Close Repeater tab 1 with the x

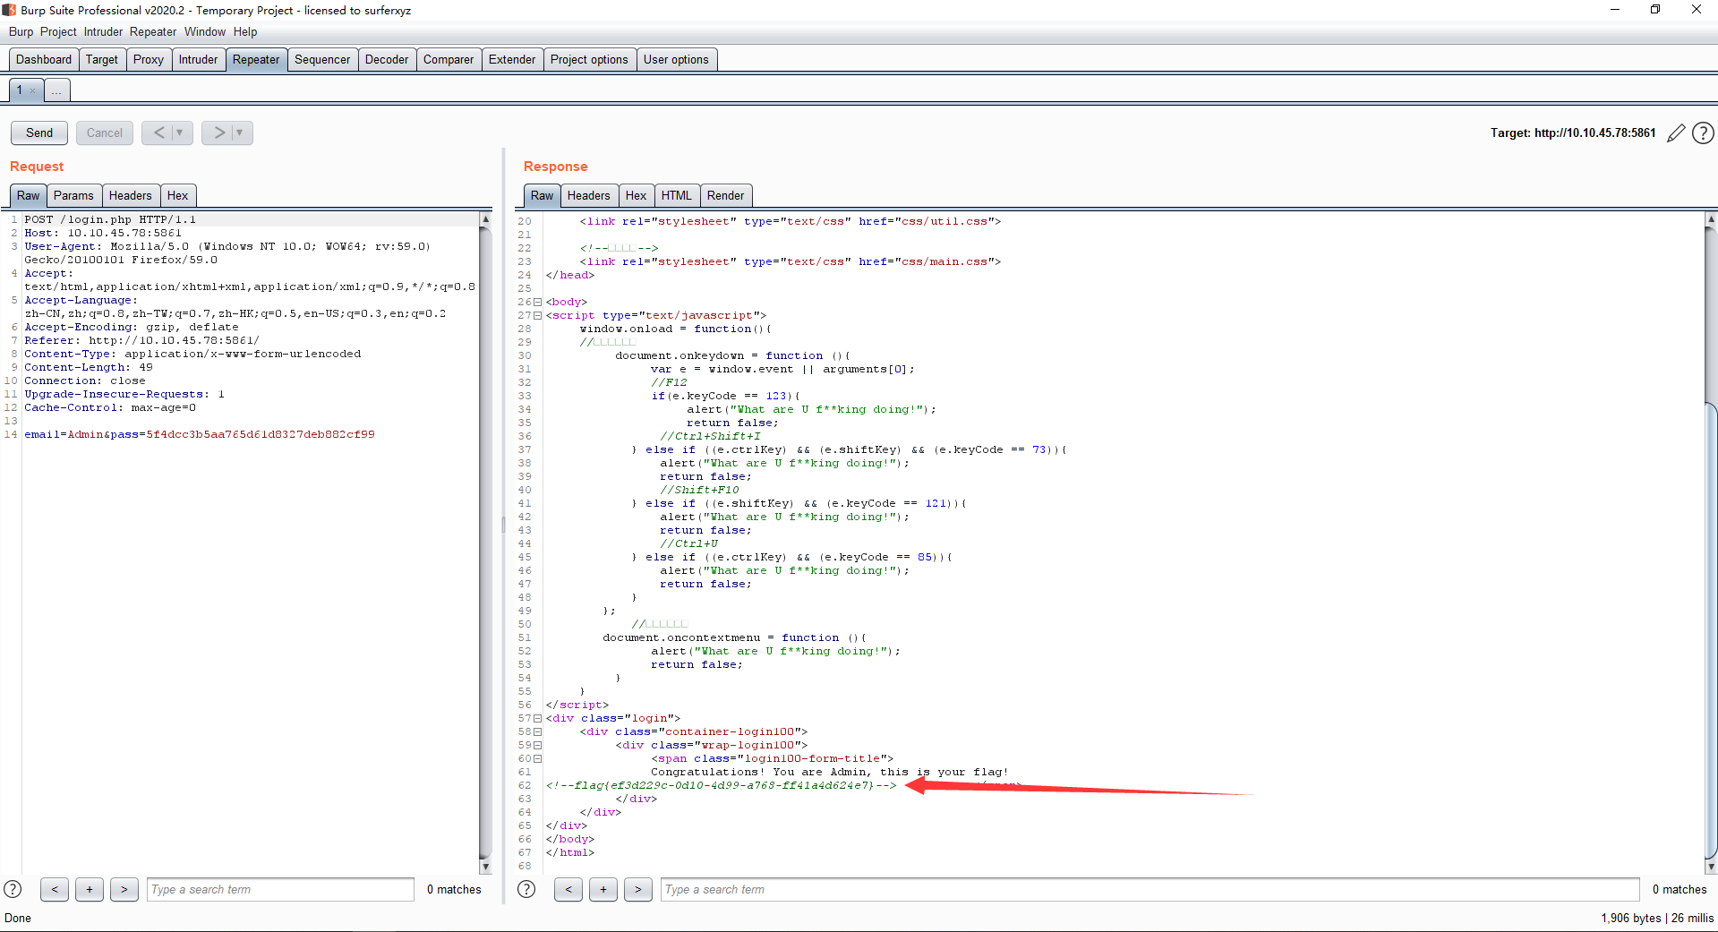(x=32, y=90)
